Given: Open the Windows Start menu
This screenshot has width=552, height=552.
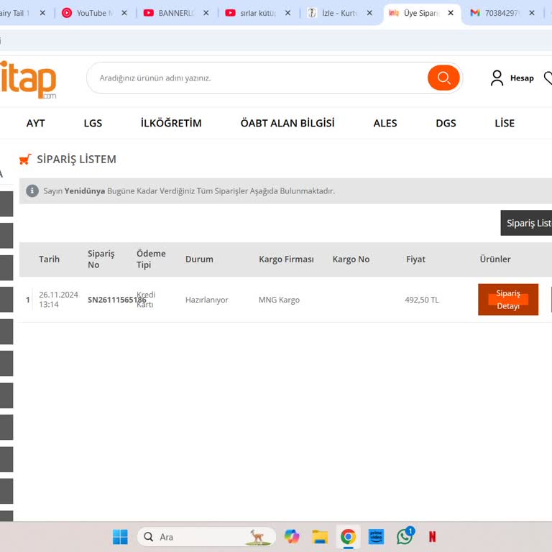Looking at the screenshot, I should click(120, 537).
